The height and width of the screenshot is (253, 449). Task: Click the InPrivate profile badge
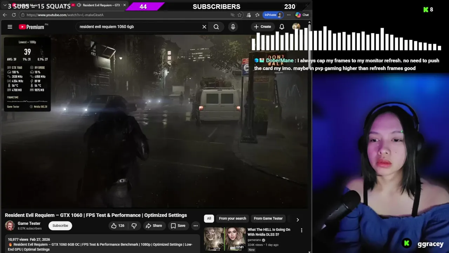tap(274, 15)
